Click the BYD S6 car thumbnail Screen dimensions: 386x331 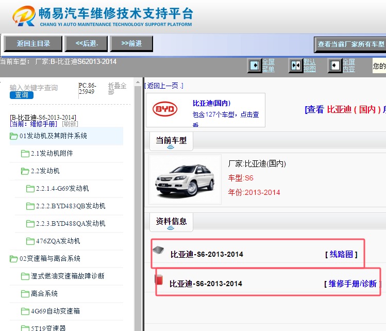(x=185, y=179)
